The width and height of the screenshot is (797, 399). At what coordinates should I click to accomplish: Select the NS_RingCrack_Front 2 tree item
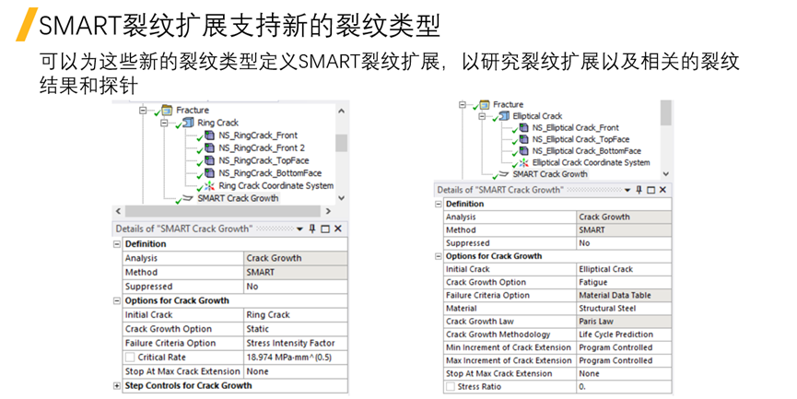(x=262, y=148)
